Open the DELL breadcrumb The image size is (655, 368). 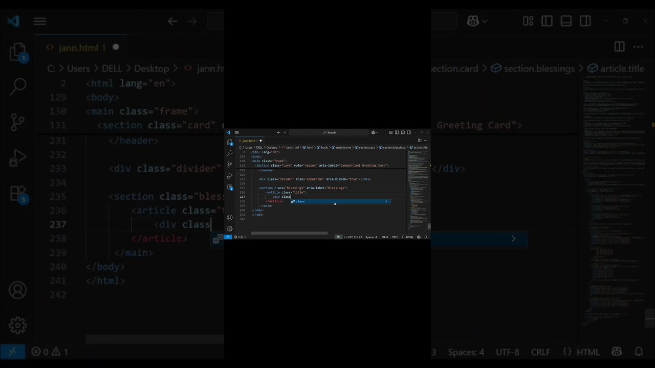pyautogui.click(x=259, y=147)
